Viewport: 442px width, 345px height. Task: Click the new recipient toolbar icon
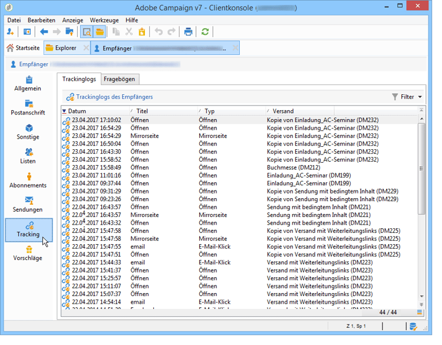(x=10, y=32)
